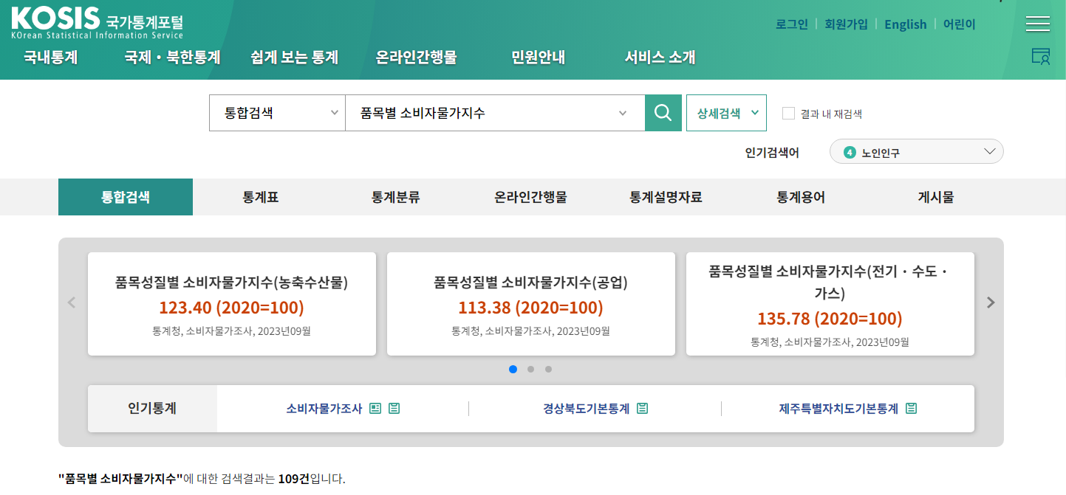Expand search suggestions arrow in the query box

[x=623, y=113]
